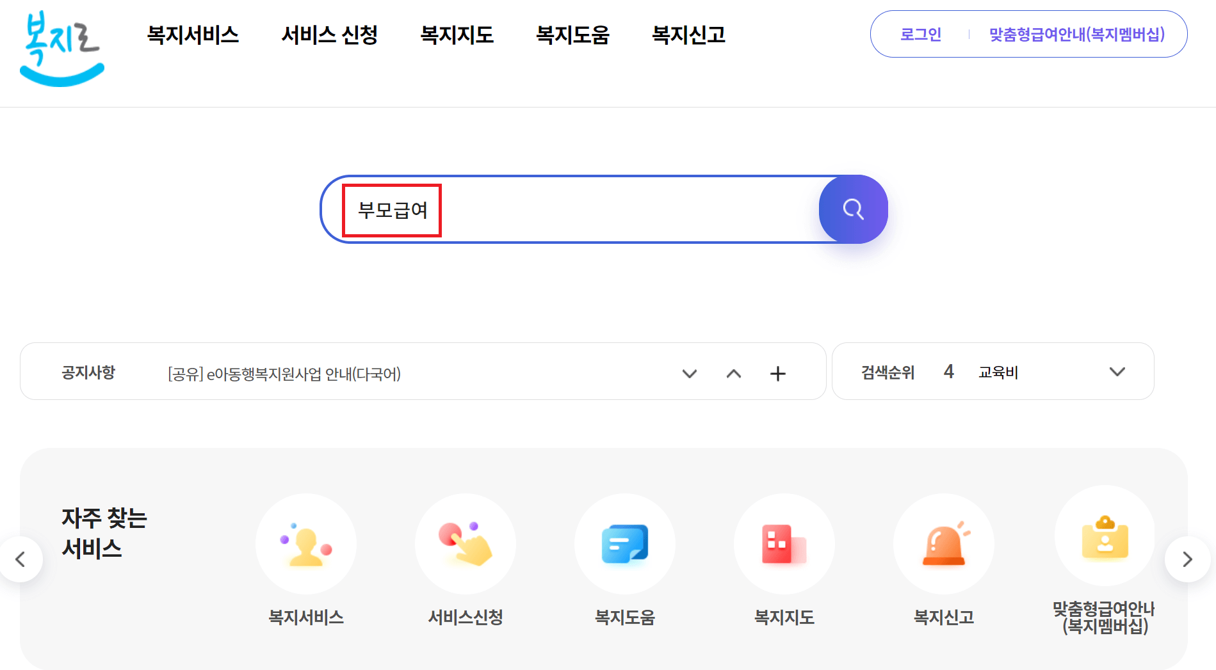1216x670 pixels.
Task: Show previous frequently used services
Action: [20, 559]
